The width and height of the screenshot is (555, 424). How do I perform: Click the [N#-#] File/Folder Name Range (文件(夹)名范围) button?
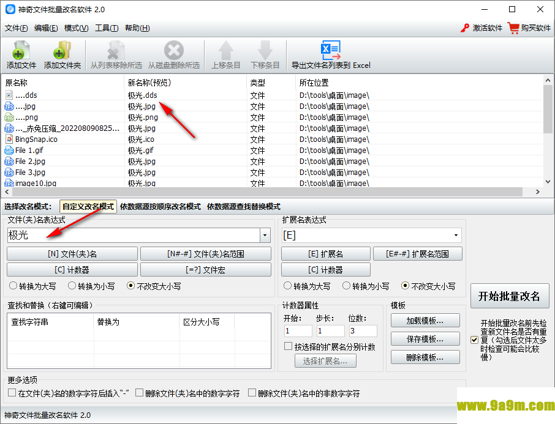(206, 254)
